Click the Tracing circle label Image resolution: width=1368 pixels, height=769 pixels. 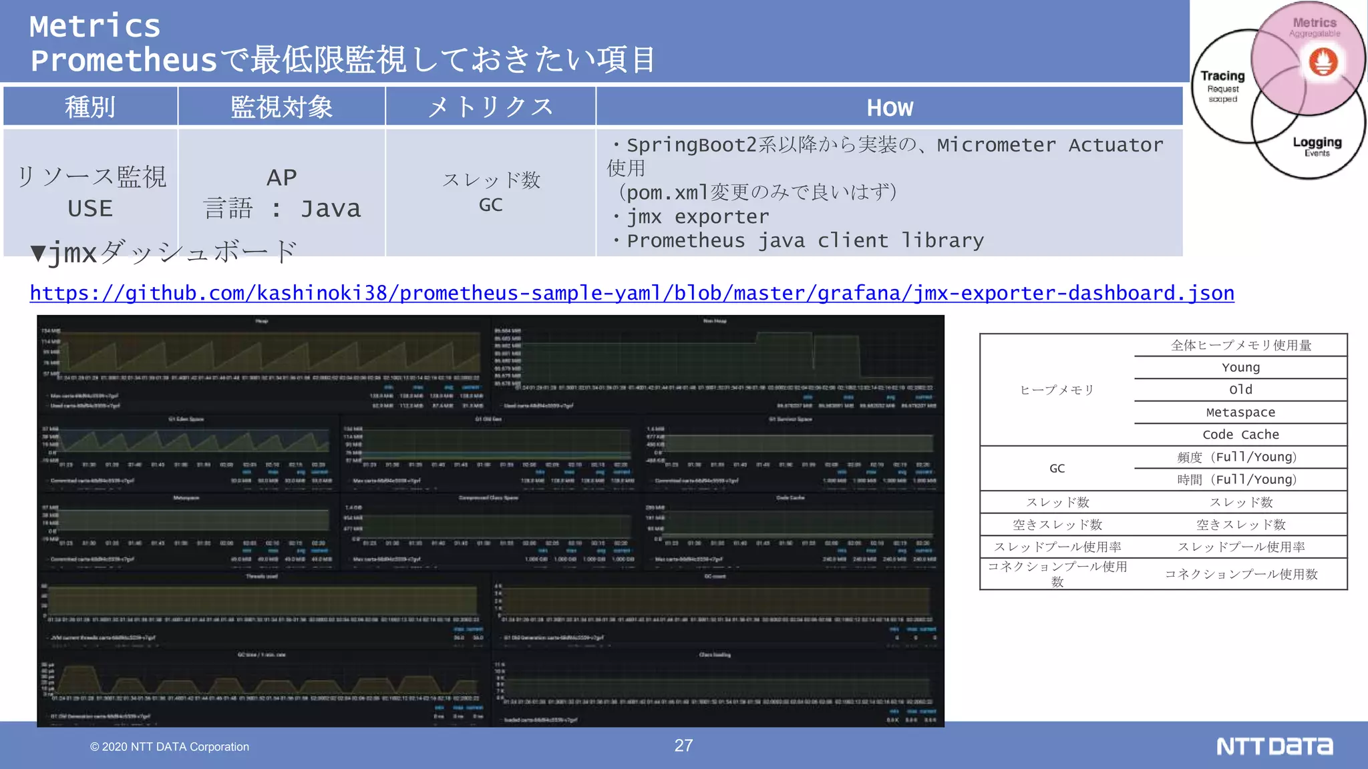pyautogui.click(x=1222, y=86)
